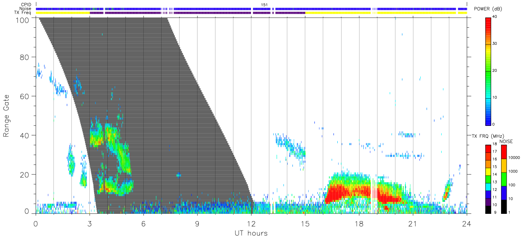Click the blue bottom of the power colorbar
Image resolution: width=525 pixels, height=242 pixels.
pyautogui.click(x=488, y=120)
